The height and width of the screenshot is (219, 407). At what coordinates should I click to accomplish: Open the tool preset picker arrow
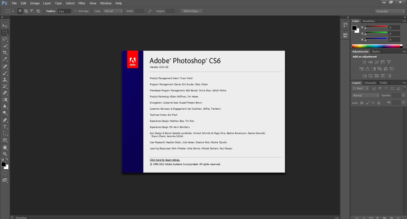[13, 11]
